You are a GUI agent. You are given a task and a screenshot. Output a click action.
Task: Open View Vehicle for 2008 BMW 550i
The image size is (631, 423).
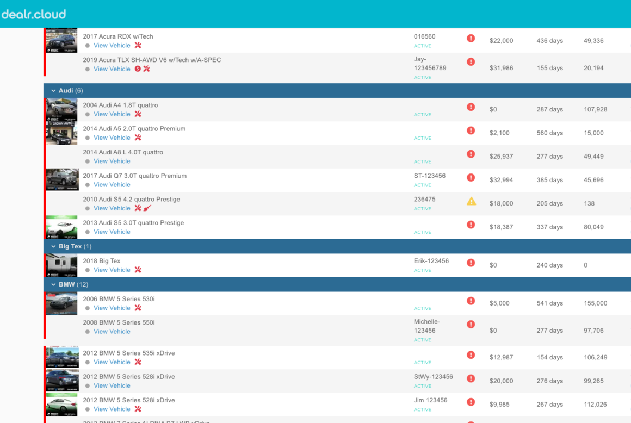tap(112, 332)
